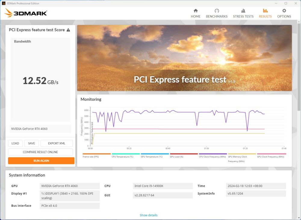This screenshot has width=301, height=220.
Task: Click the Stress Tests bar chart icon
Action: tap(243, 11)
